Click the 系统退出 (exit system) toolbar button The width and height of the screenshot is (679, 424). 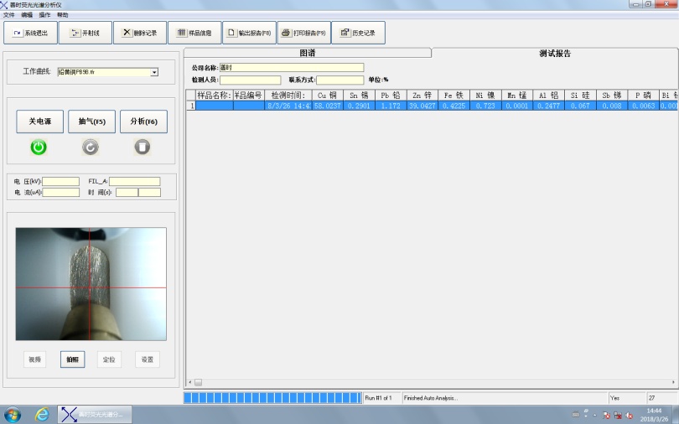pyautogui.click(x=30, y=33)
